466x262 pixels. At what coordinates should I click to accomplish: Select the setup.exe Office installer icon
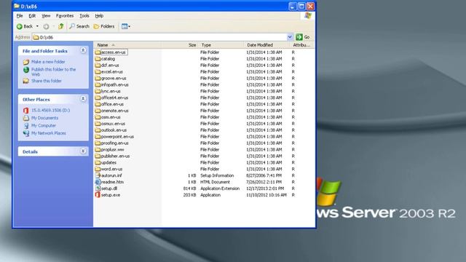98,195
